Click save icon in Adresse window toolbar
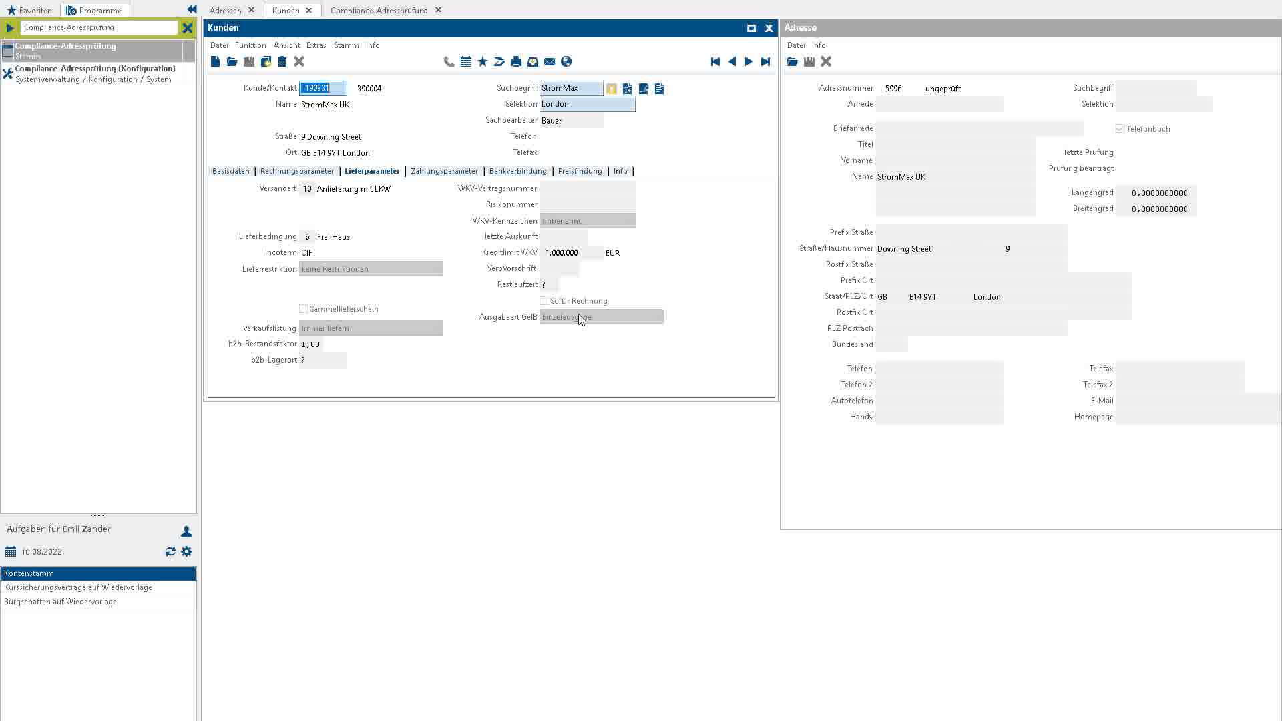This screenshot has height=721, width=1282. pyautogui.click(x=809, y=61)
